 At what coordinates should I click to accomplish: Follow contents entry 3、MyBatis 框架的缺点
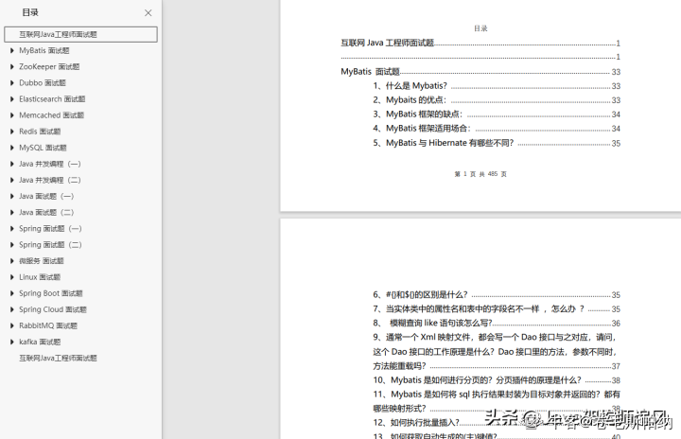coord(497,114)
